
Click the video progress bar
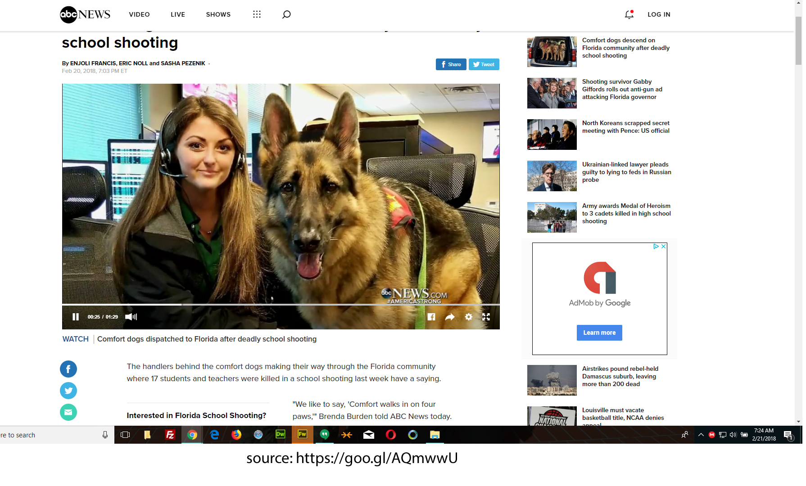point(281,305)
